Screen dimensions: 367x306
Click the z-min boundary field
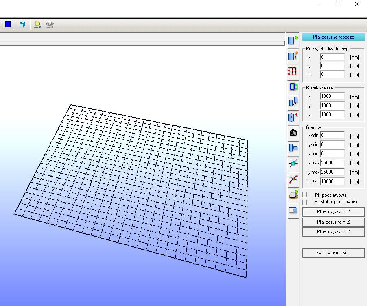click(x=332, y=153)
